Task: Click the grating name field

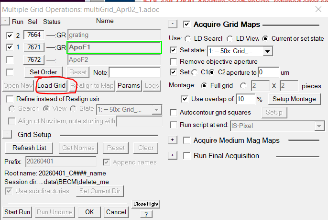Action: point(114,35)
